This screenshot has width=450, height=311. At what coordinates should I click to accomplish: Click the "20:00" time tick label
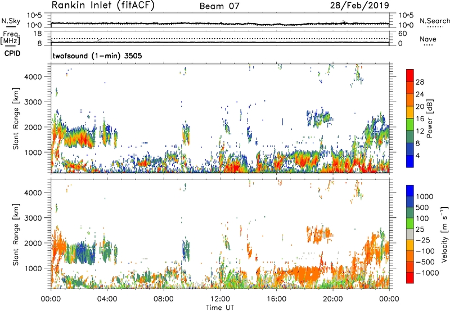pyautogui.click(x=332, y=299)
